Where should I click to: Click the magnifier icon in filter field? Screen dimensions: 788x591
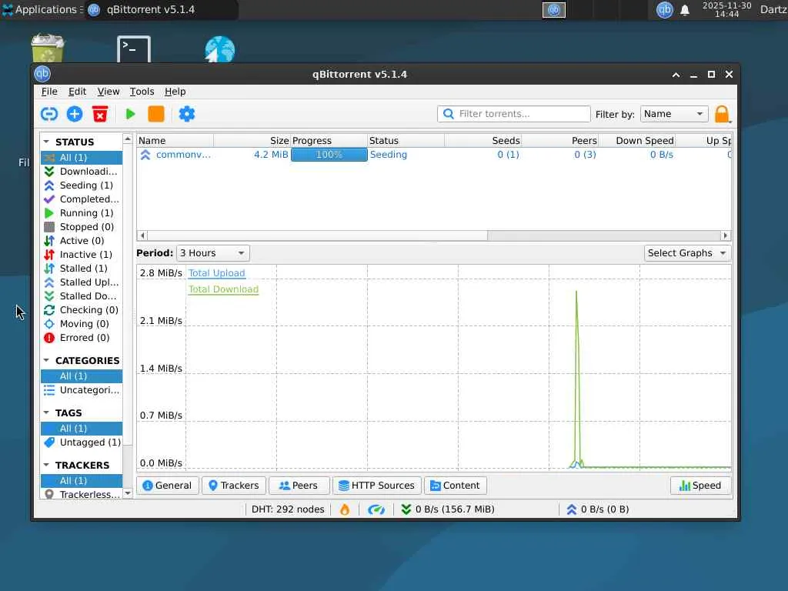449,114
